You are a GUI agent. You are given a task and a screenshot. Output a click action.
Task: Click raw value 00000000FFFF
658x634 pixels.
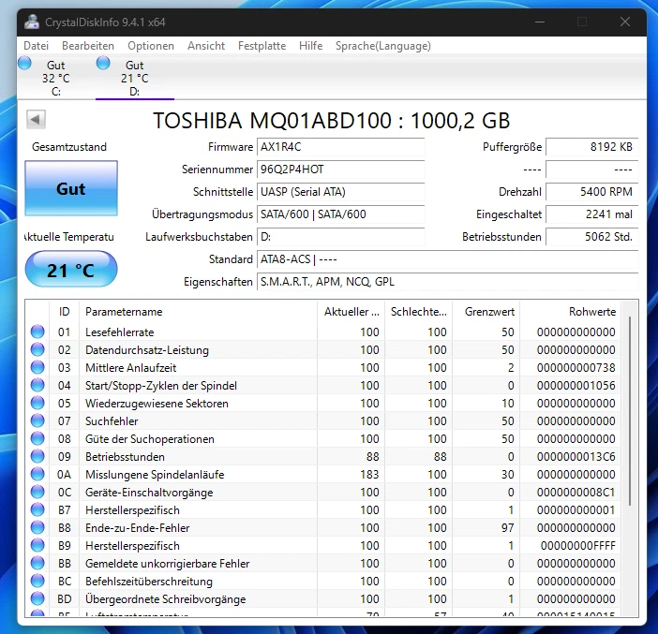[x=577, y=546]
